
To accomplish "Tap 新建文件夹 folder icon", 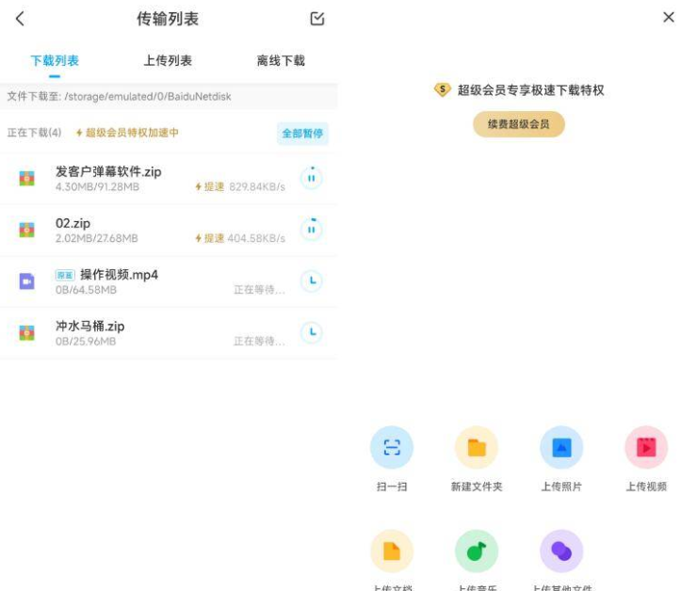I will [477, 448].
